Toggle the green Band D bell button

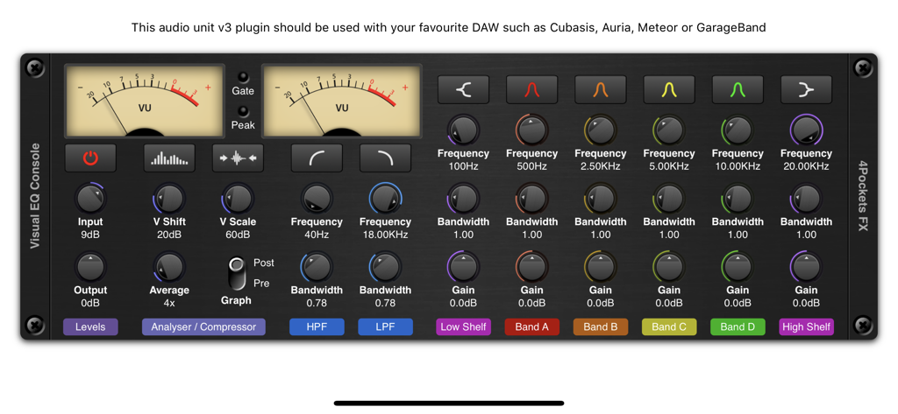[738, 90]
